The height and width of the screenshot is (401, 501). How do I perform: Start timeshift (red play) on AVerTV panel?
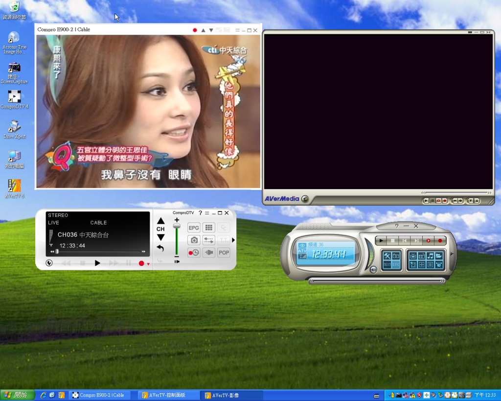tap(428, 240)
